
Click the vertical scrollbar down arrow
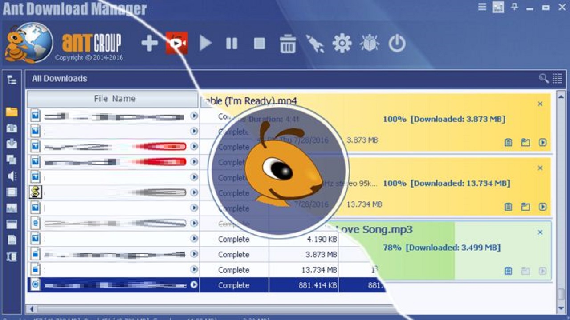point(561,308)
